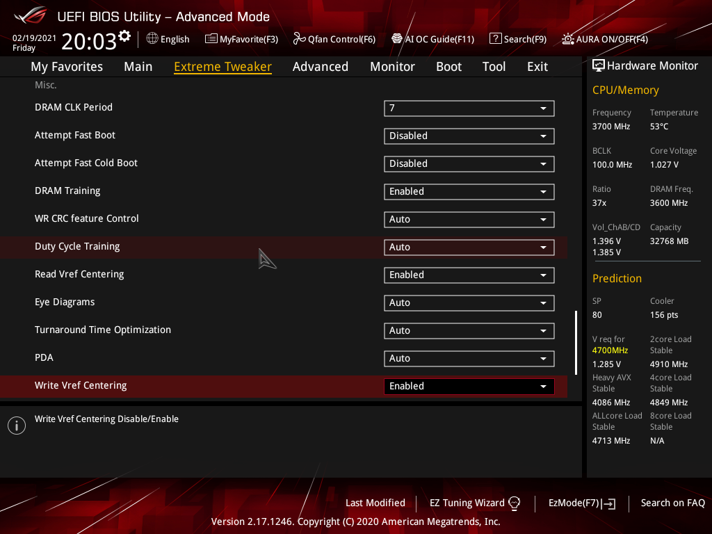Switch to Main tab
The image size is (712, 534).
138,67
